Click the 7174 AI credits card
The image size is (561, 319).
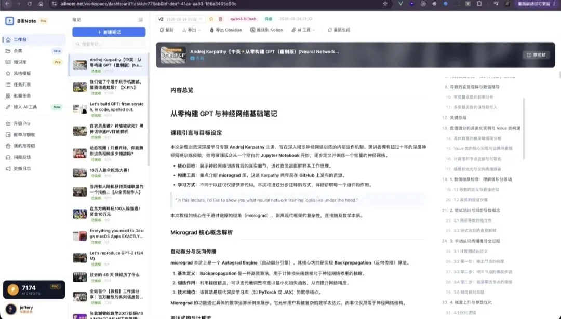click(x=34, y=289)
